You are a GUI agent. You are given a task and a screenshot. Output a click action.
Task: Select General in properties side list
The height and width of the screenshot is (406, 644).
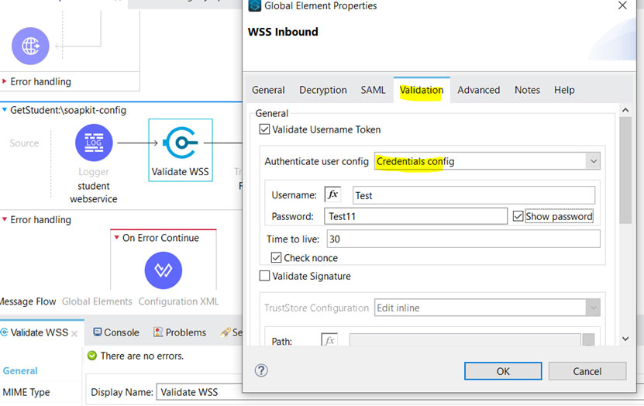tap(20, 370)
